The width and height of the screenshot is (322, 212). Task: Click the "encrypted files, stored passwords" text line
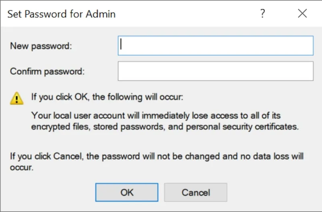pyautogui.click(x=165, y=127)
